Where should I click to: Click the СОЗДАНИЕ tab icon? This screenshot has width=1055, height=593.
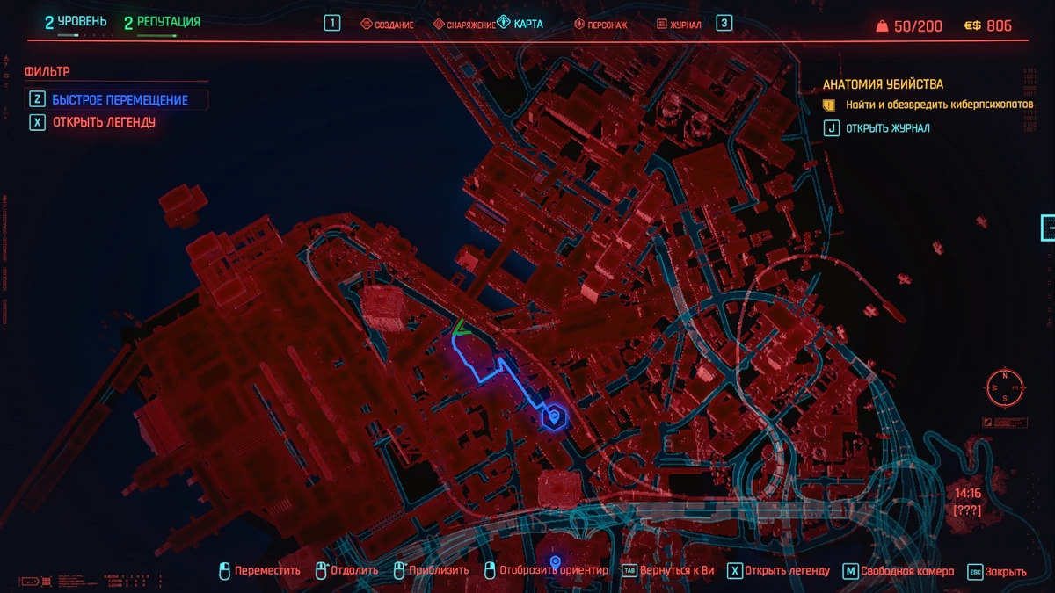click(367, 25)
